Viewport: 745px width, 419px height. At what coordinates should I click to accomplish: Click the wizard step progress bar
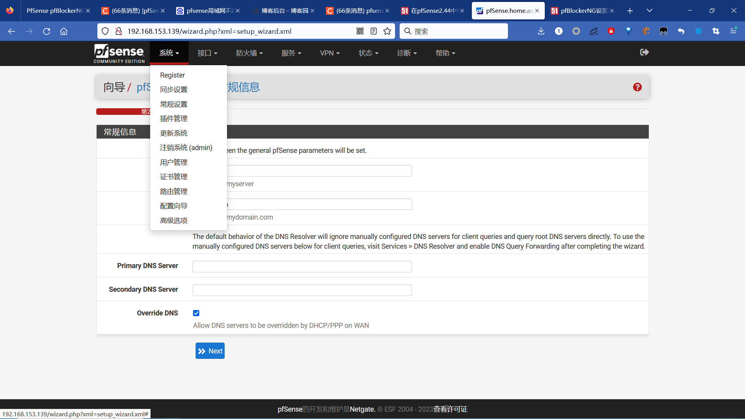coord(372,112)
